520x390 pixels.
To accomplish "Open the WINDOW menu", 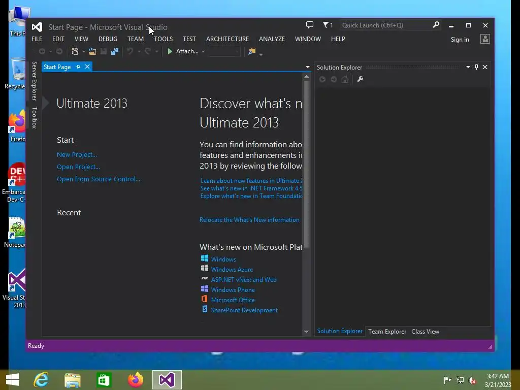I will coord(308,39).
